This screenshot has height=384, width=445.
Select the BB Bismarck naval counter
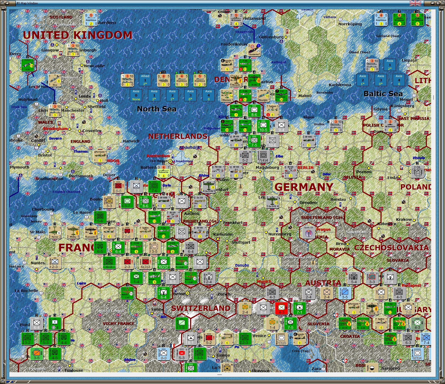coord(236,19)
